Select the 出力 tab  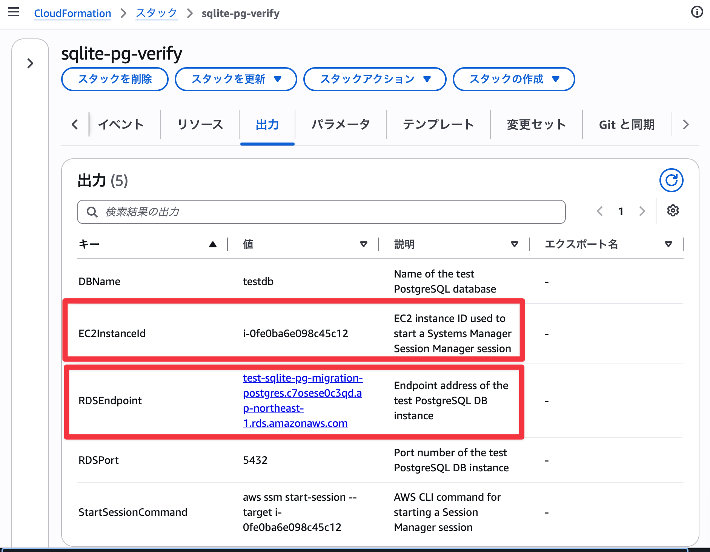pyautogui.click(x=267, y=124)
